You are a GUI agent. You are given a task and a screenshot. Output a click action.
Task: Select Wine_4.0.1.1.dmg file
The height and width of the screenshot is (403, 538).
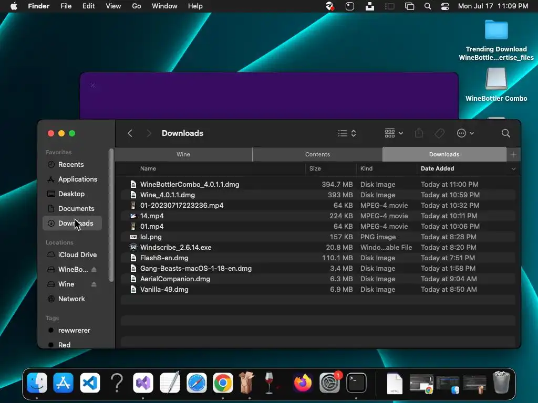pos(318,195)
